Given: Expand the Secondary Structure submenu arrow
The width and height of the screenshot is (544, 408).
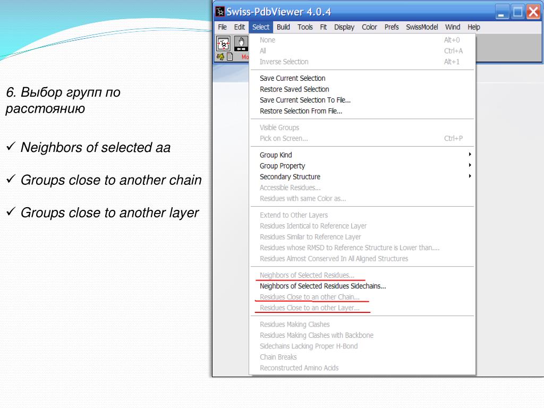Looking at the screenshot, I should 470,176.
